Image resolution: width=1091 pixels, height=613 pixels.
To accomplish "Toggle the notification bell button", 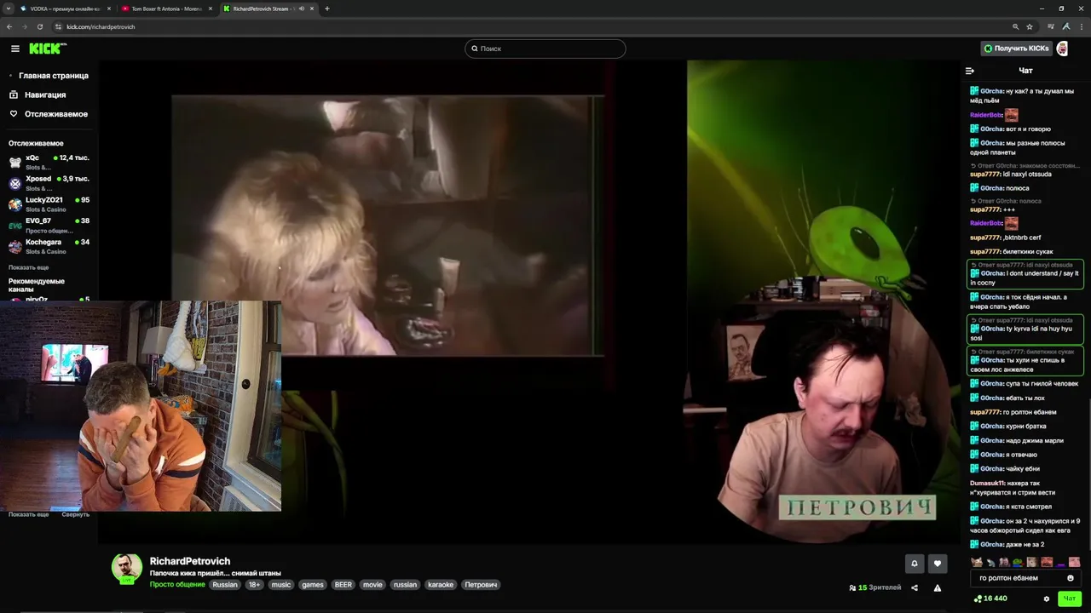I will [915, 563].
